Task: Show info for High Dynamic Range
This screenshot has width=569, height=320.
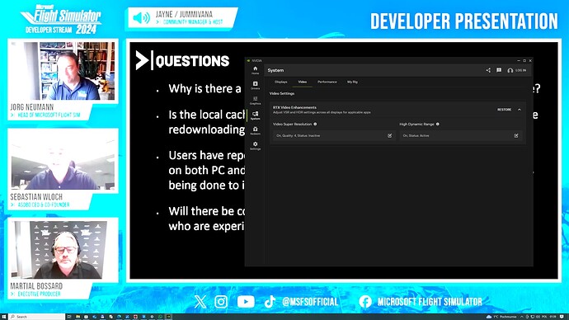Action: [x=438, y=124]
